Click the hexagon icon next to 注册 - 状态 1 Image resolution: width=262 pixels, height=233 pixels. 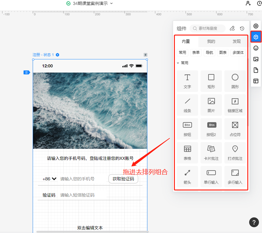tap(57, 55)
